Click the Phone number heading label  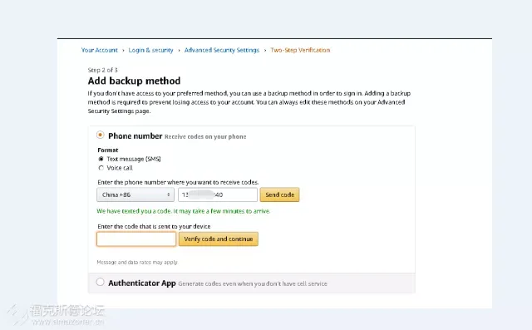click(135, 136)
